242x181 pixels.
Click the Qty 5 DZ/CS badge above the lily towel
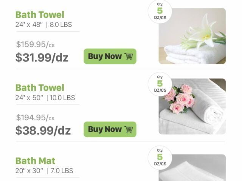coord(160,11)
